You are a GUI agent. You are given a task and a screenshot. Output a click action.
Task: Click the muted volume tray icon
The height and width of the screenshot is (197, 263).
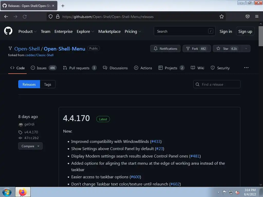(237, 192)
